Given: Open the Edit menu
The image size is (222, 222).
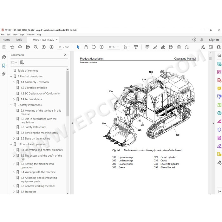Looking at the screenshot, I should tap(9, 34).
